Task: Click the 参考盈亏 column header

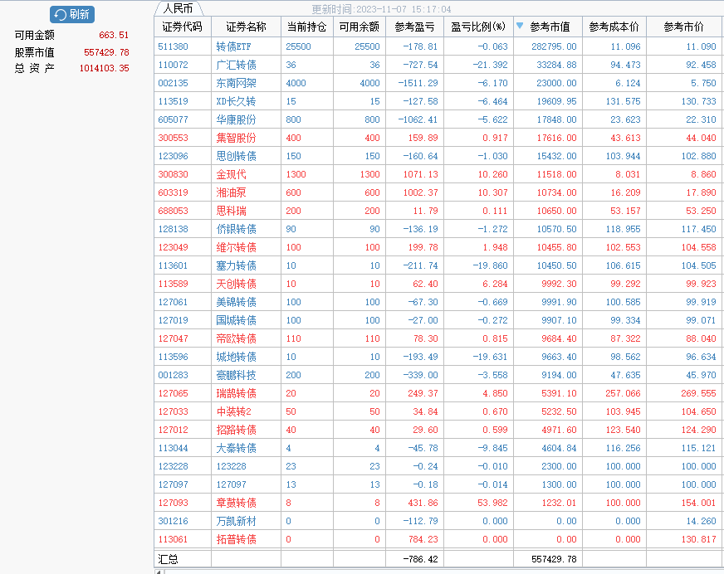Action: tap(414, 27)
